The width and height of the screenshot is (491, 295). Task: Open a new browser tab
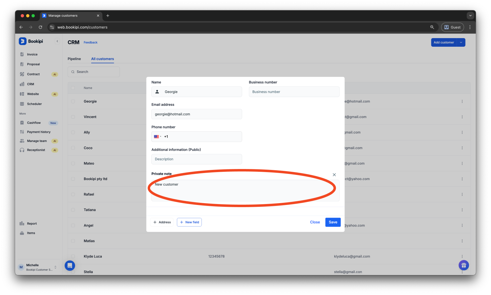[x=108, y=16]
